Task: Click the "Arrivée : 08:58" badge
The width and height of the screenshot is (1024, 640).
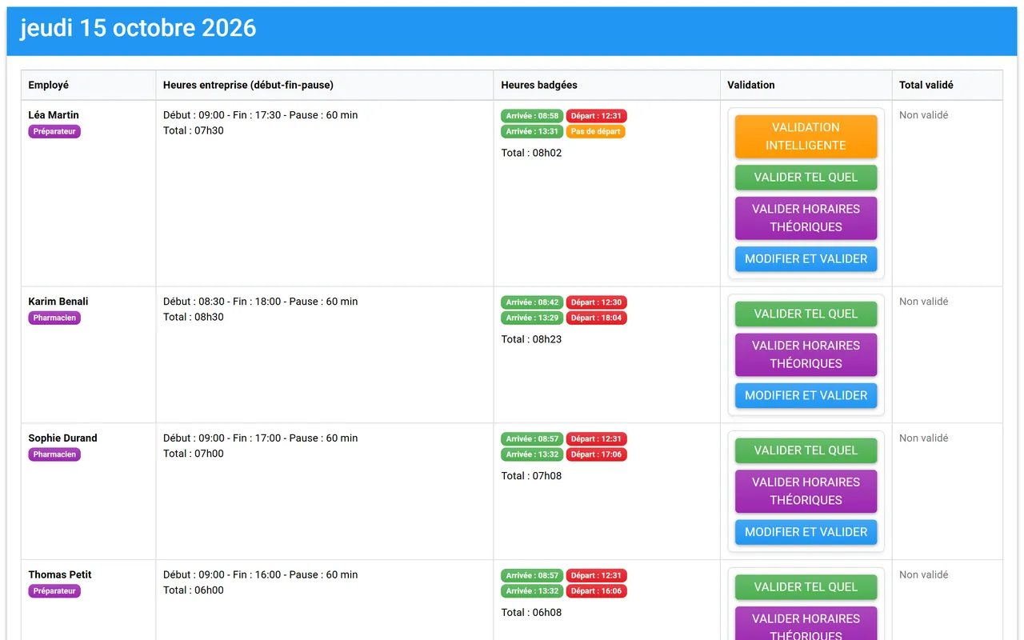Action: click(532, 116)
